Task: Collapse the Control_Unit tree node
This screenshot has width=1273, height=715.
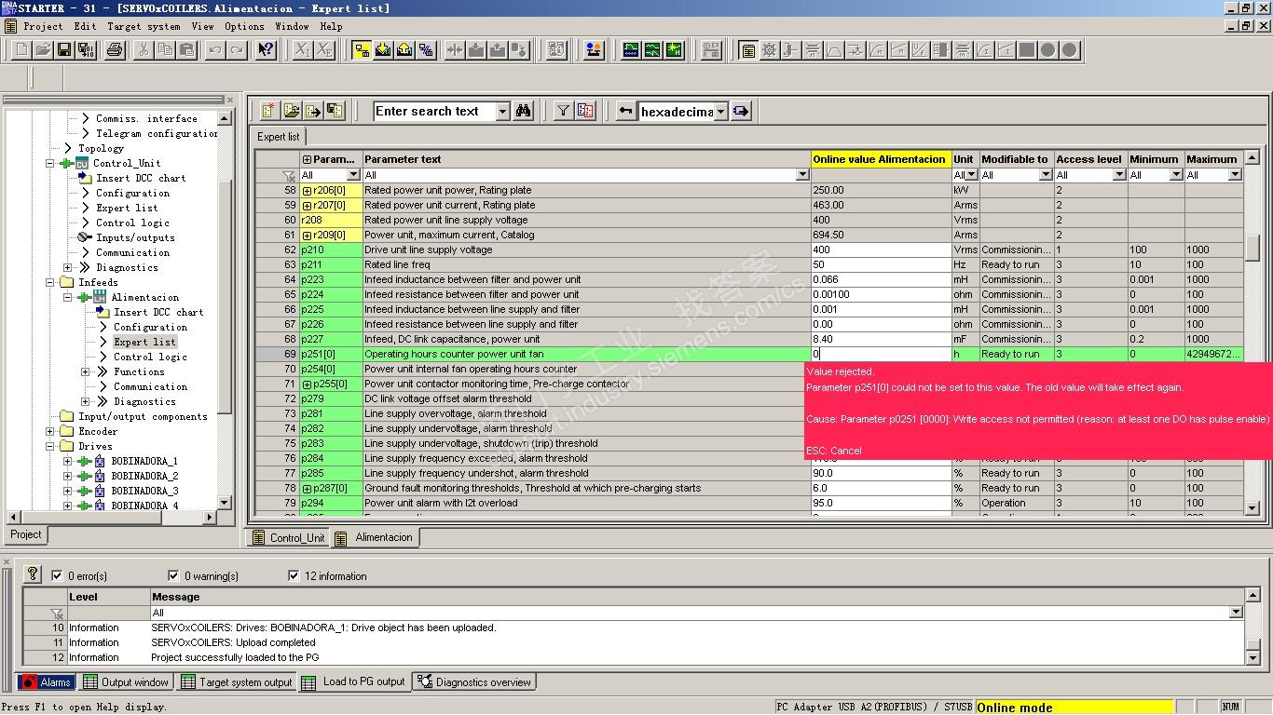Action: click(x=50, y=164)
